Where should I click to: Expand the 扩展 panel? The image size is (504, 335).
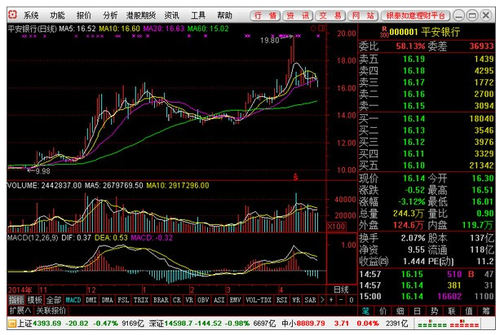[20, 311]
